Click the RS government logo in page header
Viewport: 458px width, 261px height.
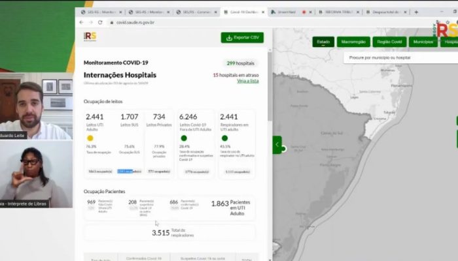[90, 37]
